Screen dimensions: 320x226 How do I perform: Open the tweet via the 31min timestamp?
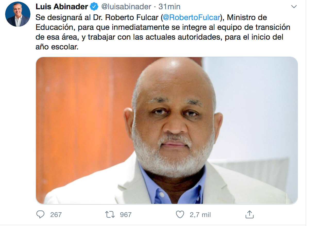170,6
